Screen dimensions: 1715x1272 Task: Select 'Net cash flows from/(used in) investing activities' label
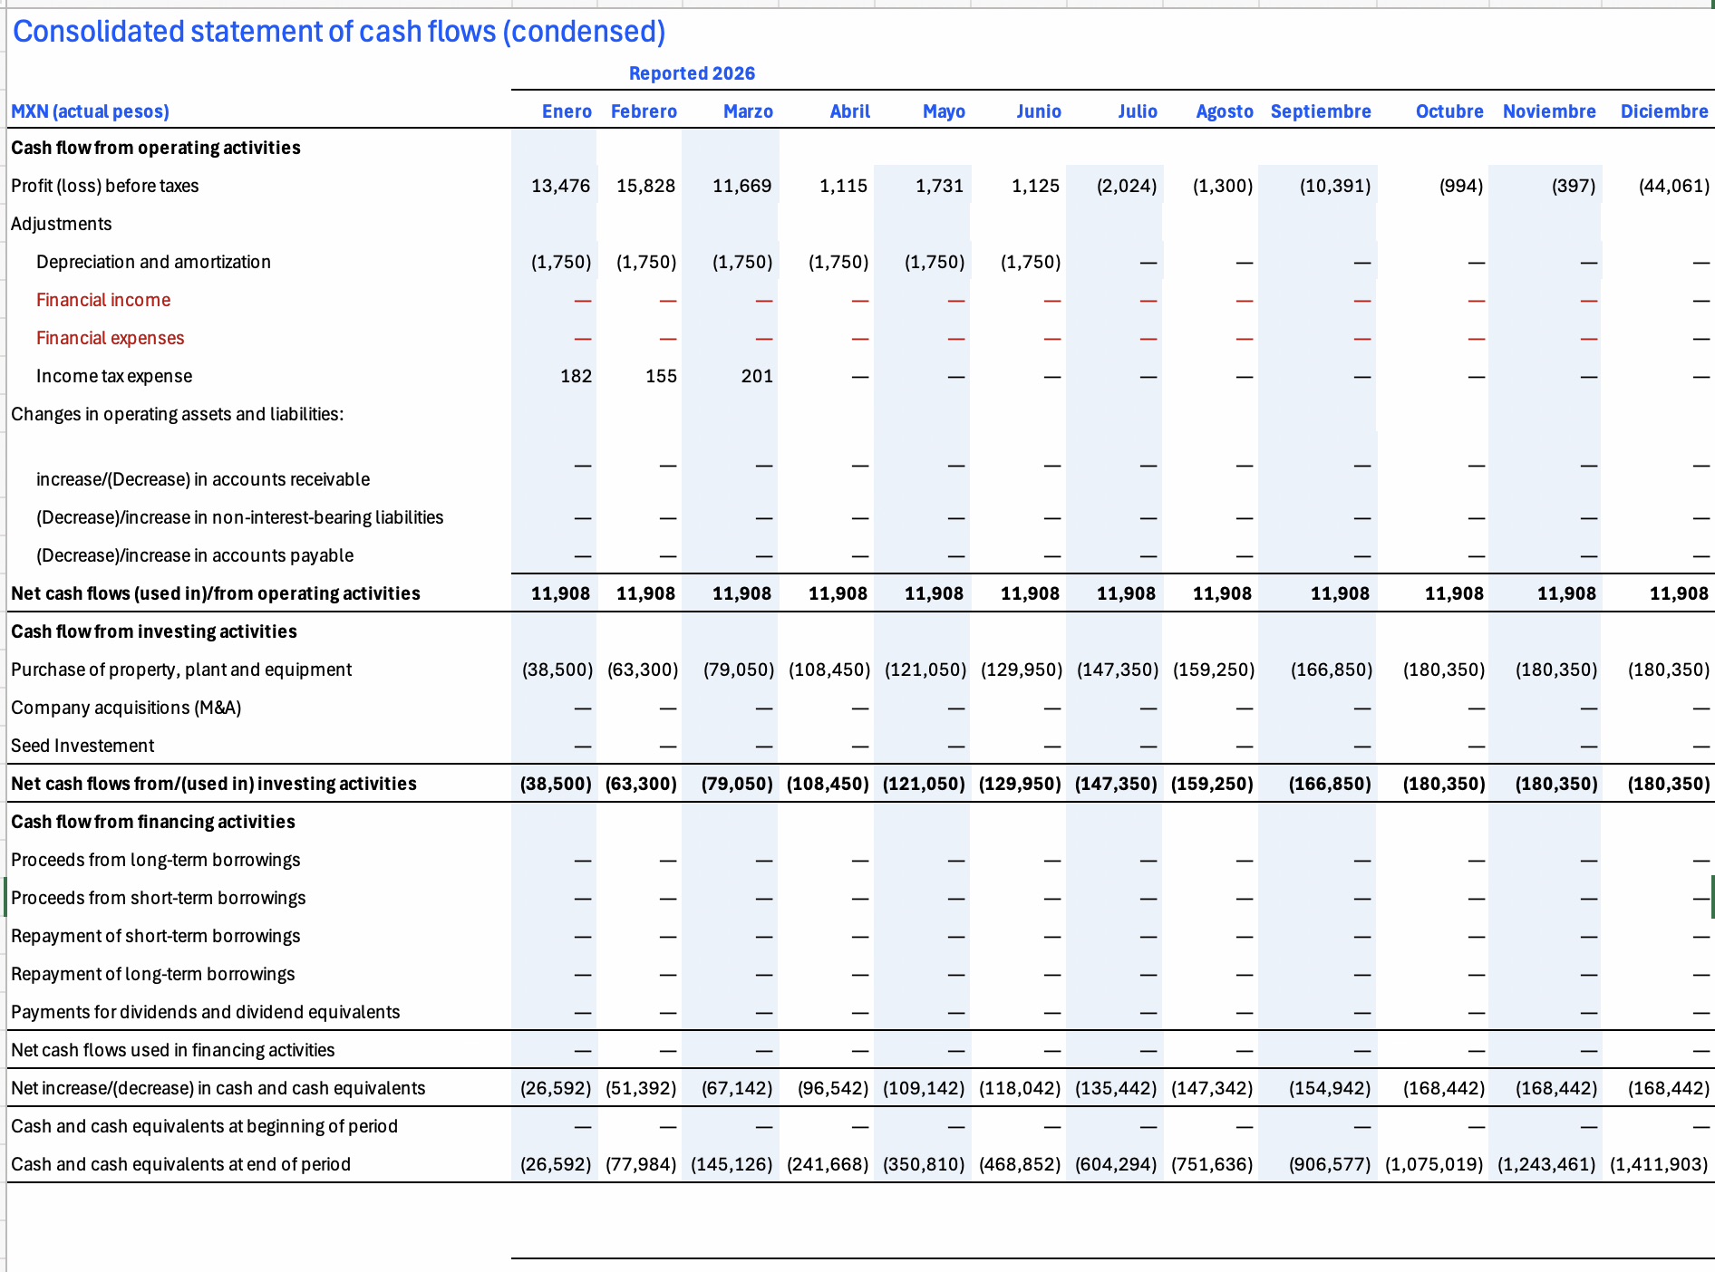click(214, 784)
